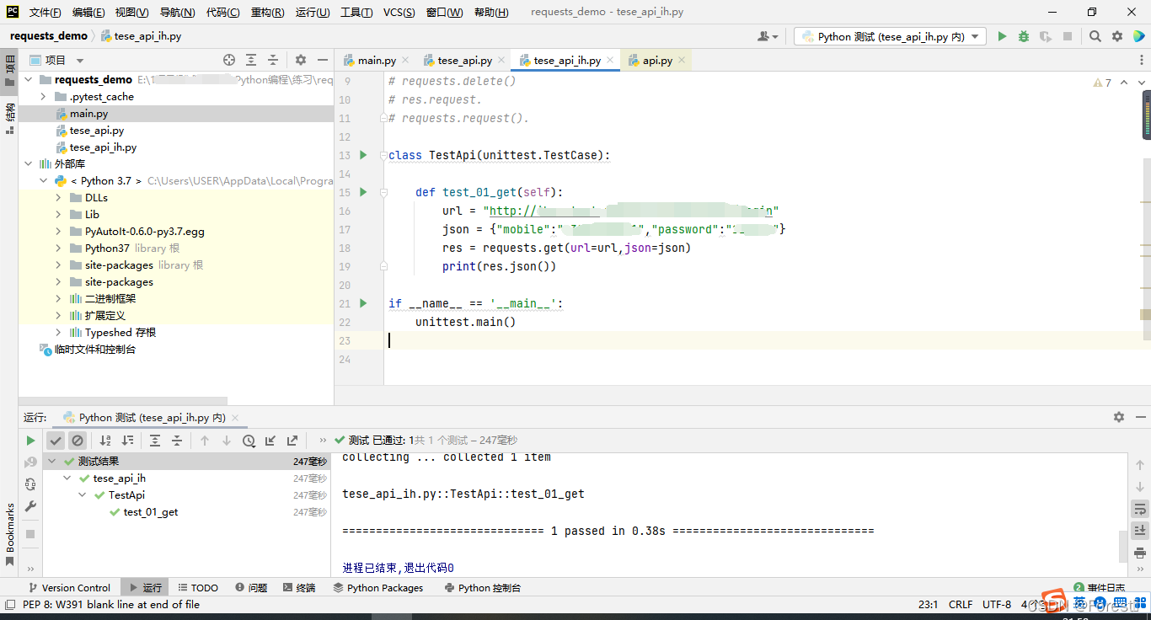
Task: Hide the Run tool window
Action: pyautogui.click(x=1140, y=417)
